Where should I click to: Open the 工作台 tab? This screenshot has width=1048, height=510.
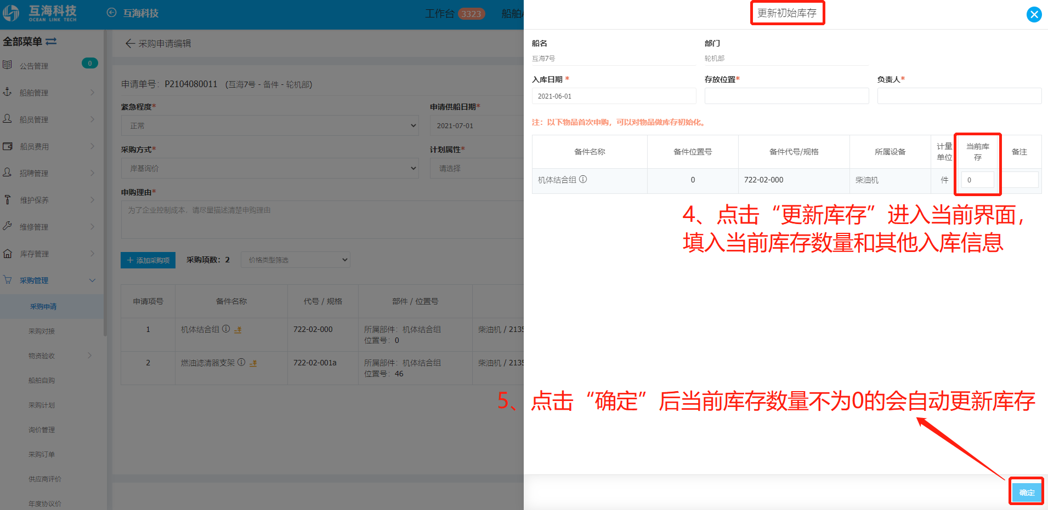439,13
